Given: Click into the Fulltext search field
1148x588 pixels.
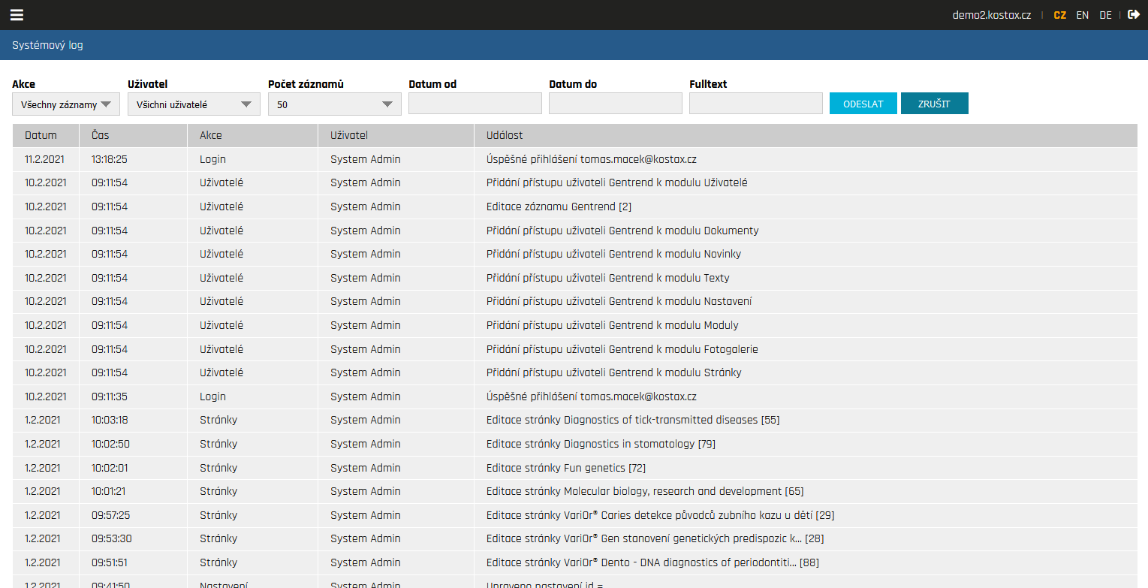Looking at the screenshot, I should tap(755, 104).
